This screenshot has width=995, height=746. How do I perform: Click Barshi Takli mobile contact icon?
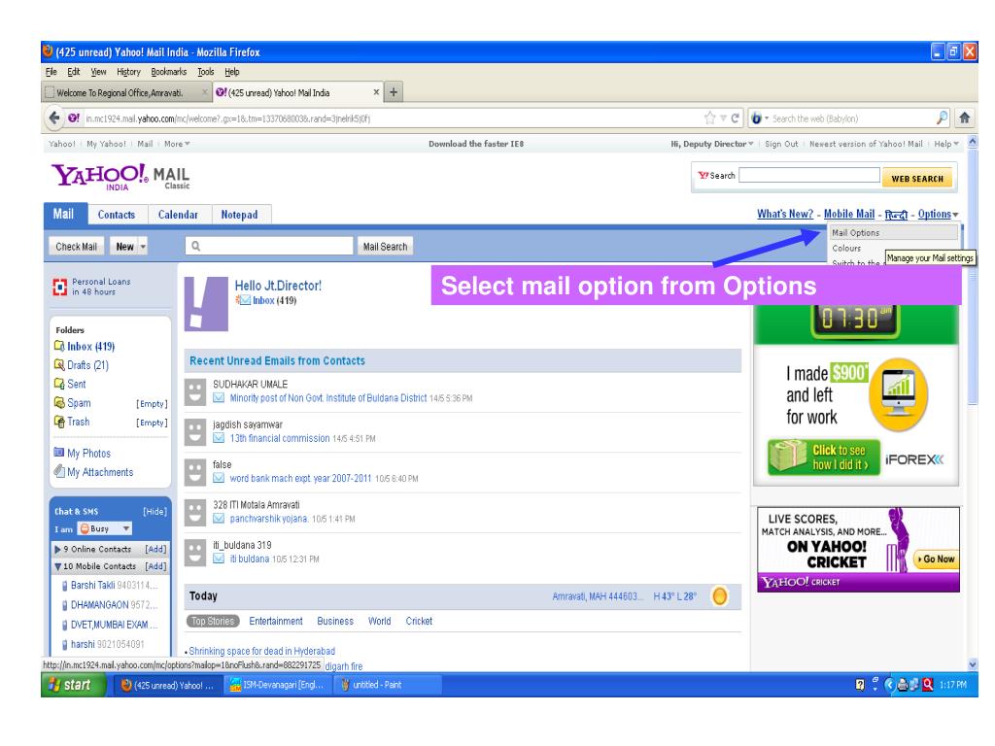(x=65, y=586)
